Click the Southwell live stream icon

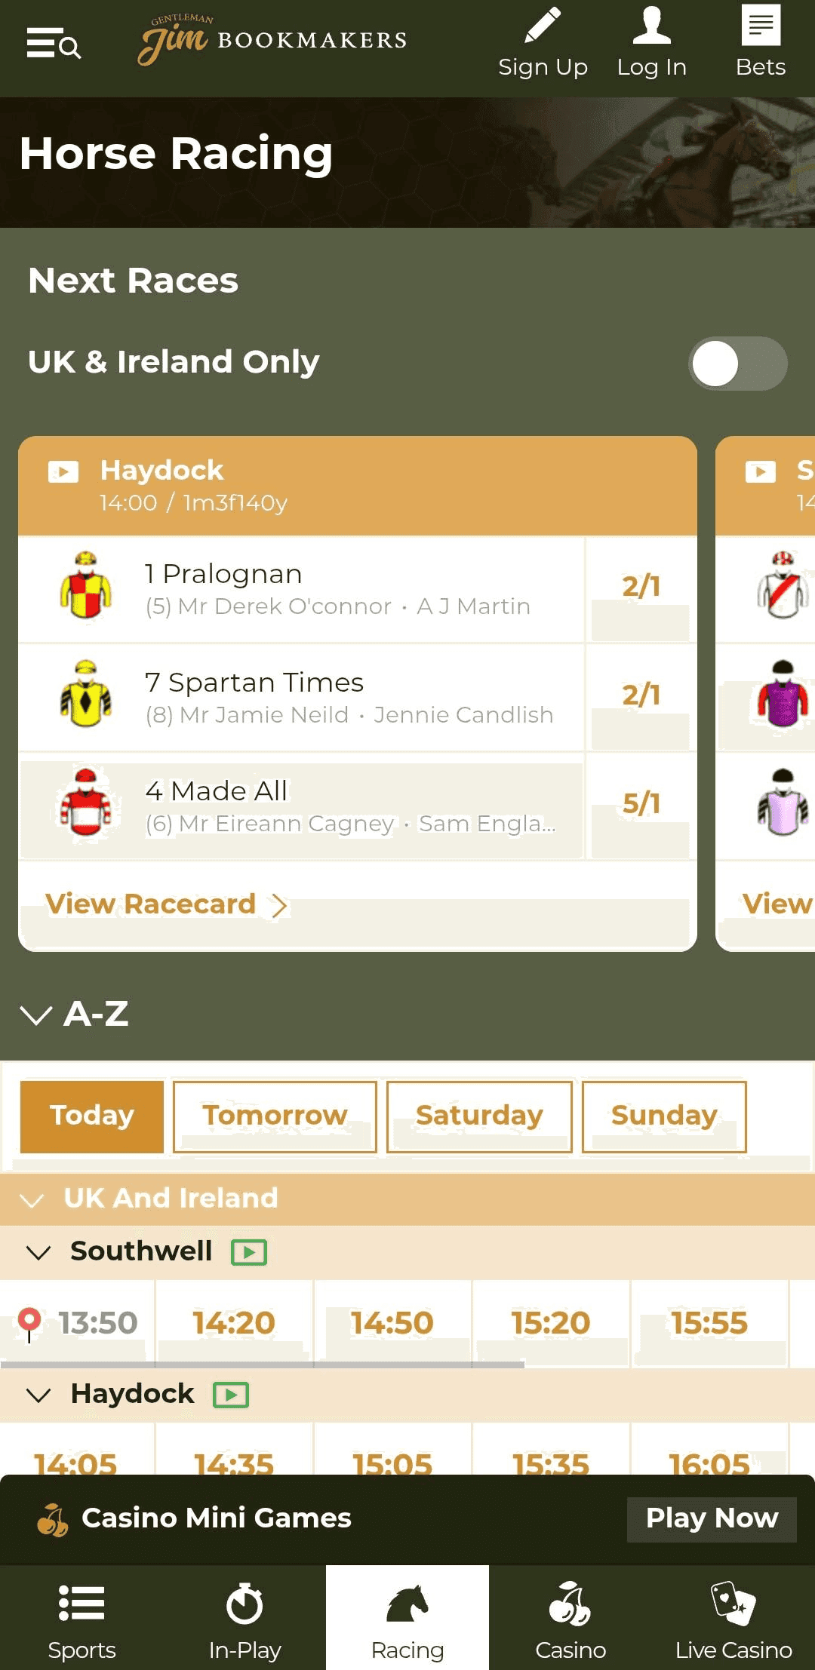tap(249, 1251)
